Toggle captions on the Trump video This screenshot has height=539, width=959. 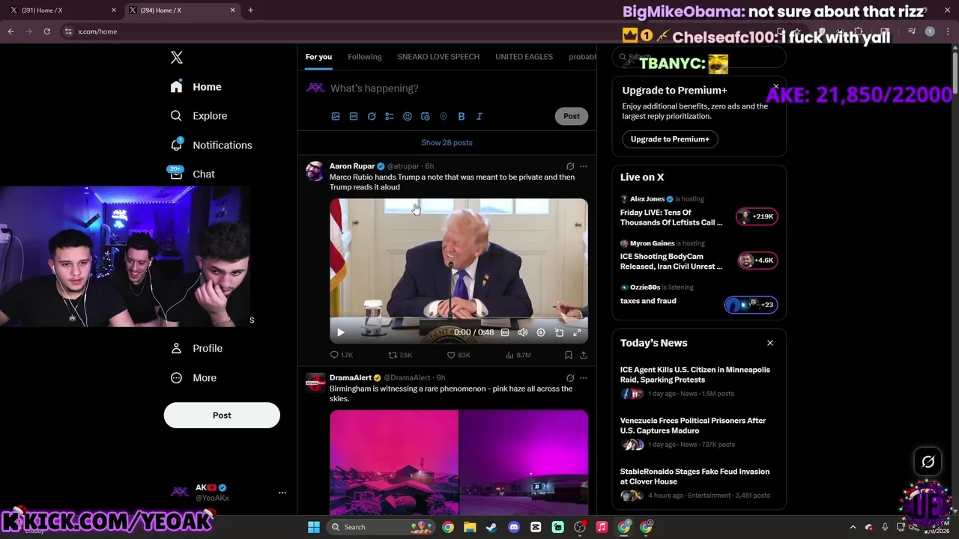505,332
